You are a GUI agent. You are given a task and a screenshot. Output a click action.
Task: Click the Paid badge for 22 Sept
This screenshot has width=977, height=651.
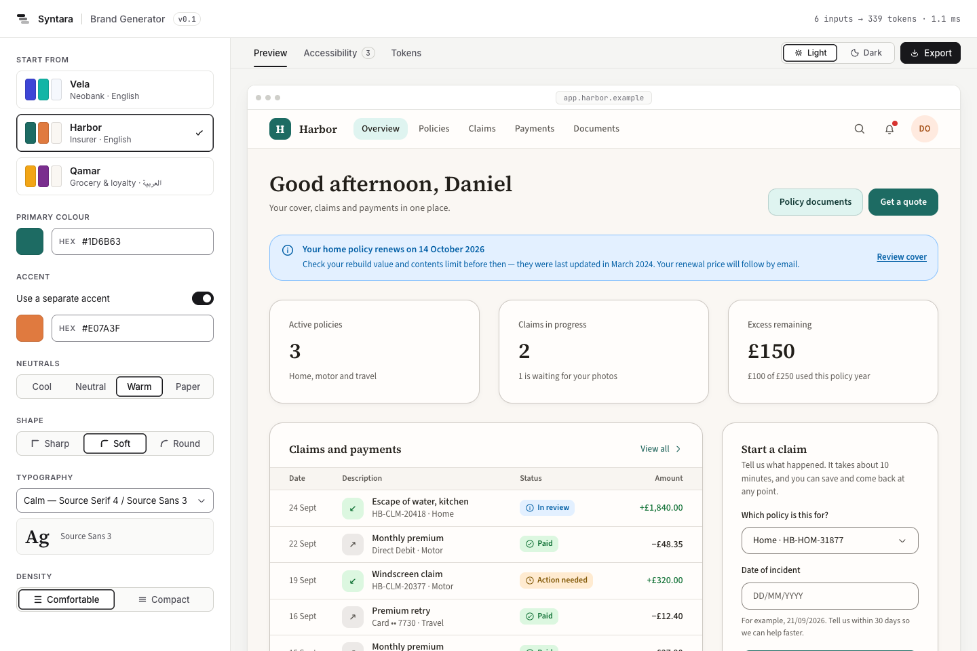pos(539,544)
